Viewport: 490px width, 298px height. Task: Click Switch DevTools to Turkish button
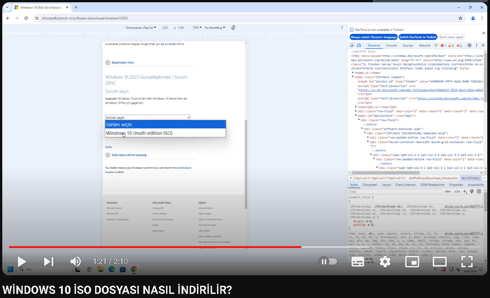(418, 37)
